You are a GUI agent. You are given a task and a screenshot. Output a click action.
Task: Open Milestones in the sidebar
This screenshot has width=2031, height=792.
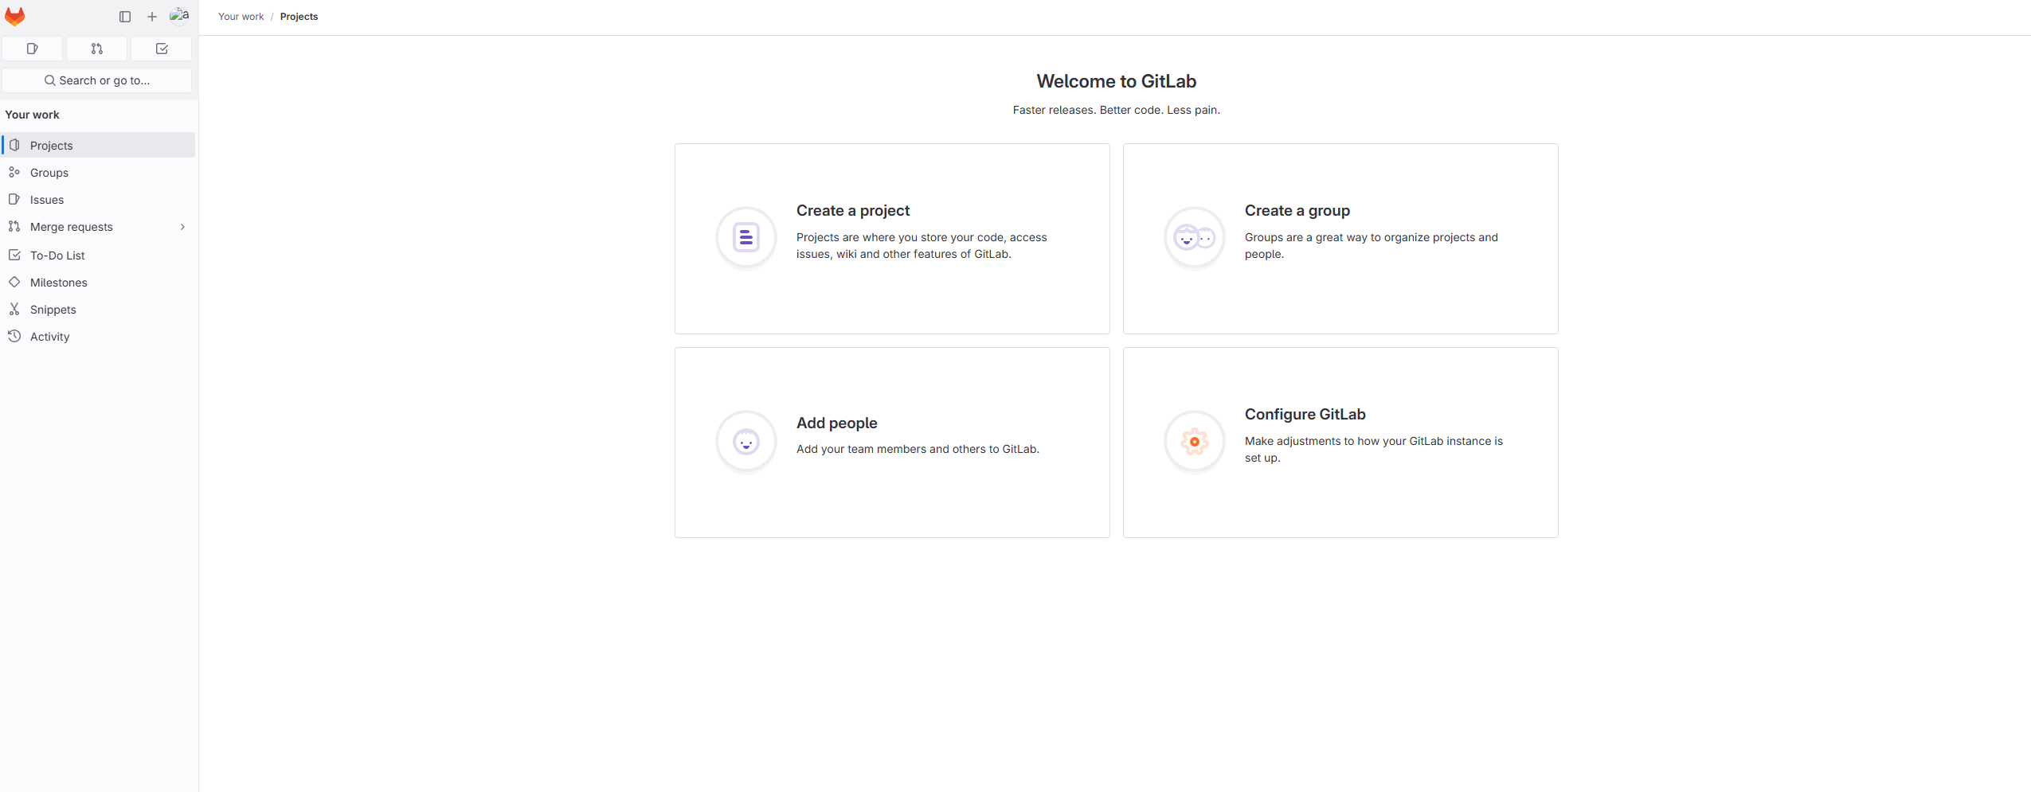[x=99, y=282]
